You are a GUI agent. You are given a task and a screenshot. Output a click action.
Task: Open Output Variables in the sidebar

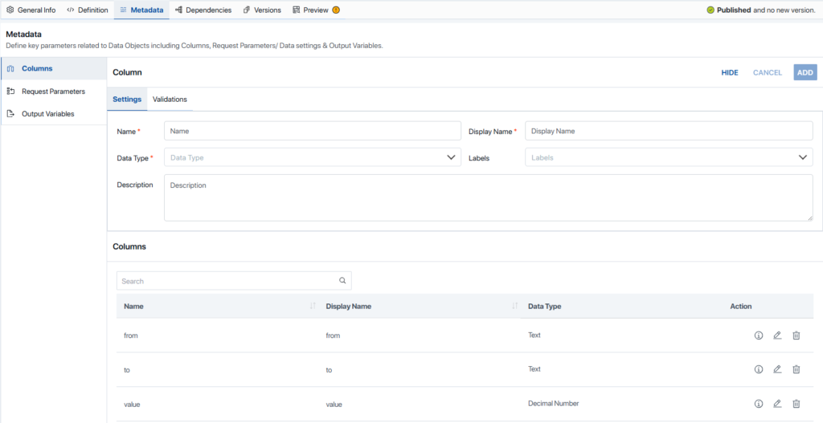pyautogui.click(x=54, y=114)
